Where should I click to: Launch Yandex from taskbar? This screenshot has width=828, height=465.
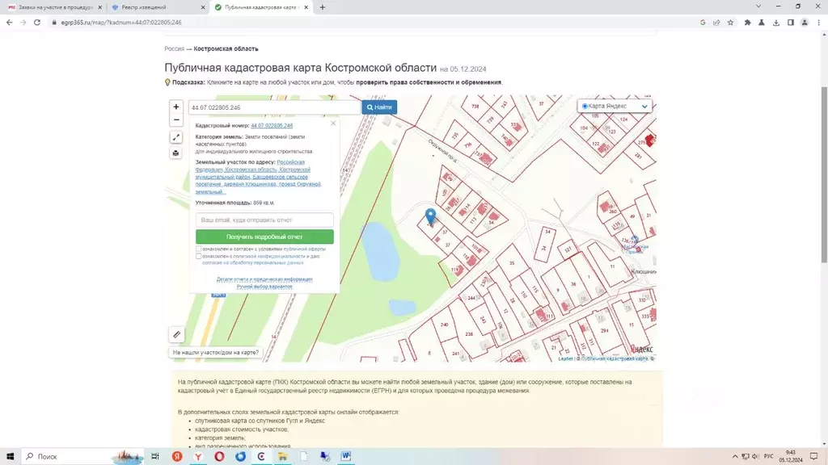point(177,456)
